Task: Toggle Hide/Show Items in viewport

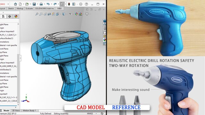Action: click(x=70, y=14)
